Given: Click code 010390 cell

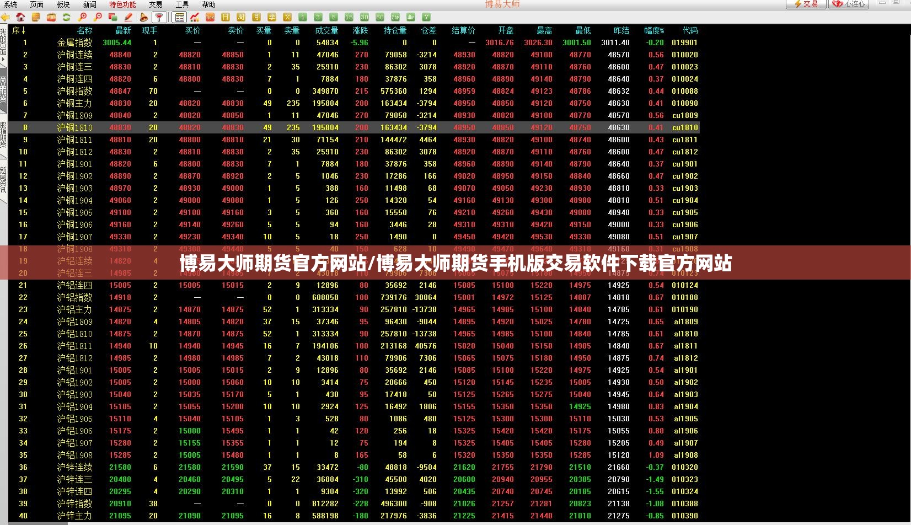Looking at the screenshot, I should [685, 516].
